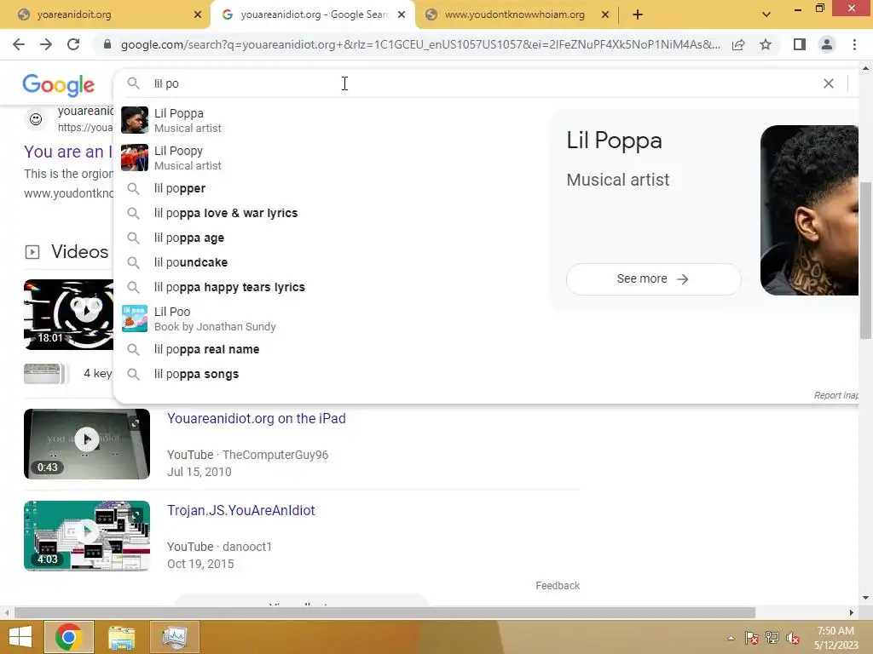The height and width of the screenshot is (654, 873).
Task: Click the smiley favicon of the youareanidiot result
Action: click(36, 119)
